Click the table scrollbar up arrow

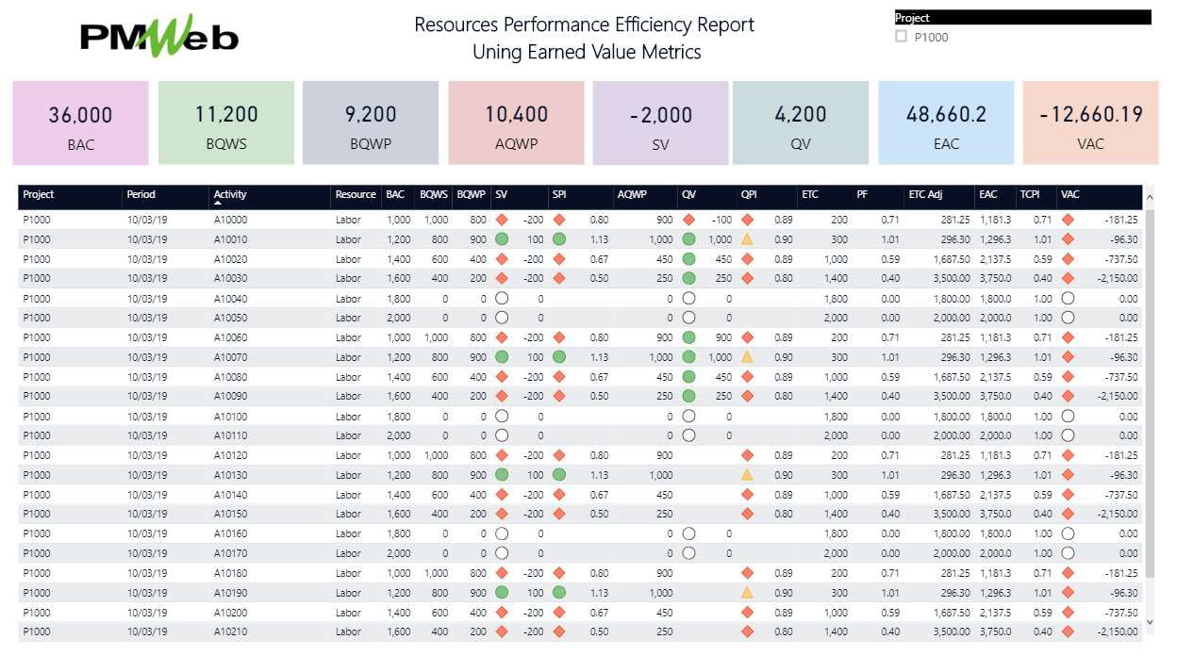pyautogui.click(x=1149, y=197)
